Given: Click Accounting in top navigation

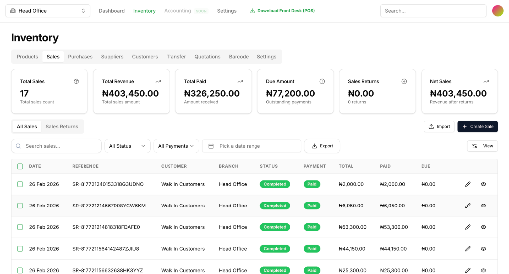Looking at the screenshot, I should click(x=177, y=11).
